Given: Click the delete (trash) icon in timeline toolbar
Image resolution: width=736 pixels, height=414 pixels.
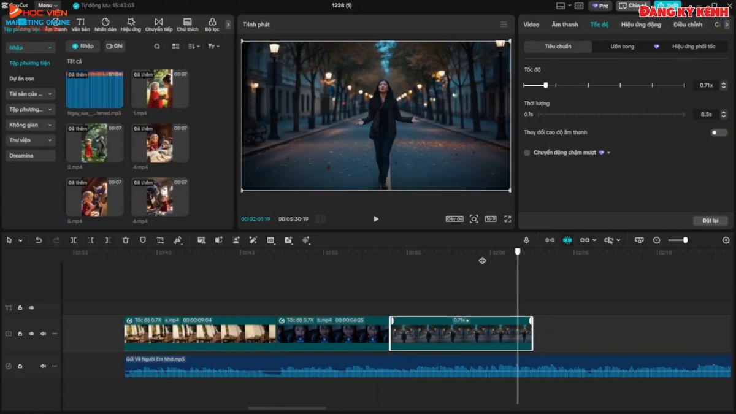Looking at the screenshot, I should click(125, 240).
